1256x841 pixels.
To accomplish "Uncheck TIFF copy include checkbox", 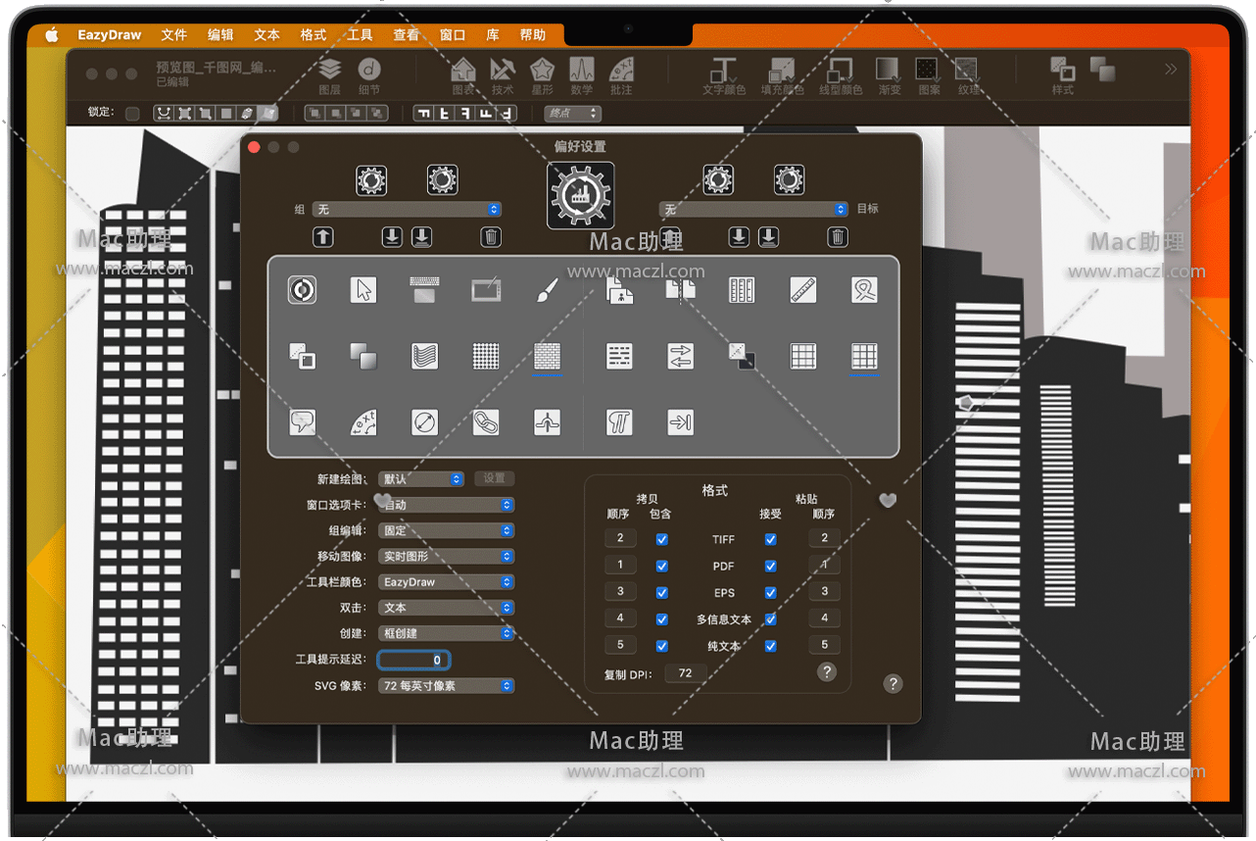I will pyautogui.click(x=662, y=539).
